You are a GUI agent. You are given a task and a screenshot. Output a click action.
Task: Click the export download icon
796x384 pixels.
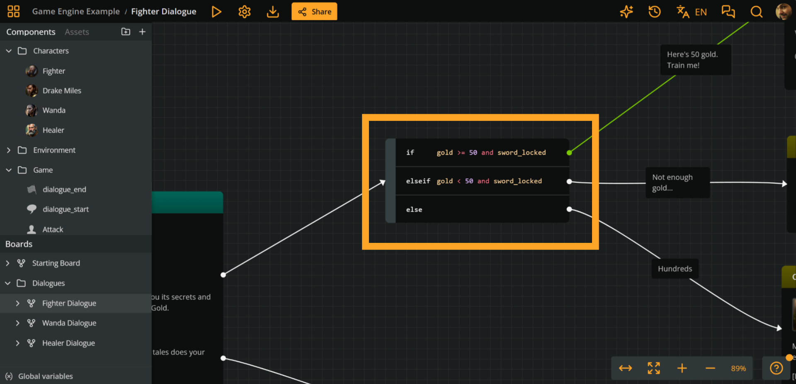pos(273,12)
